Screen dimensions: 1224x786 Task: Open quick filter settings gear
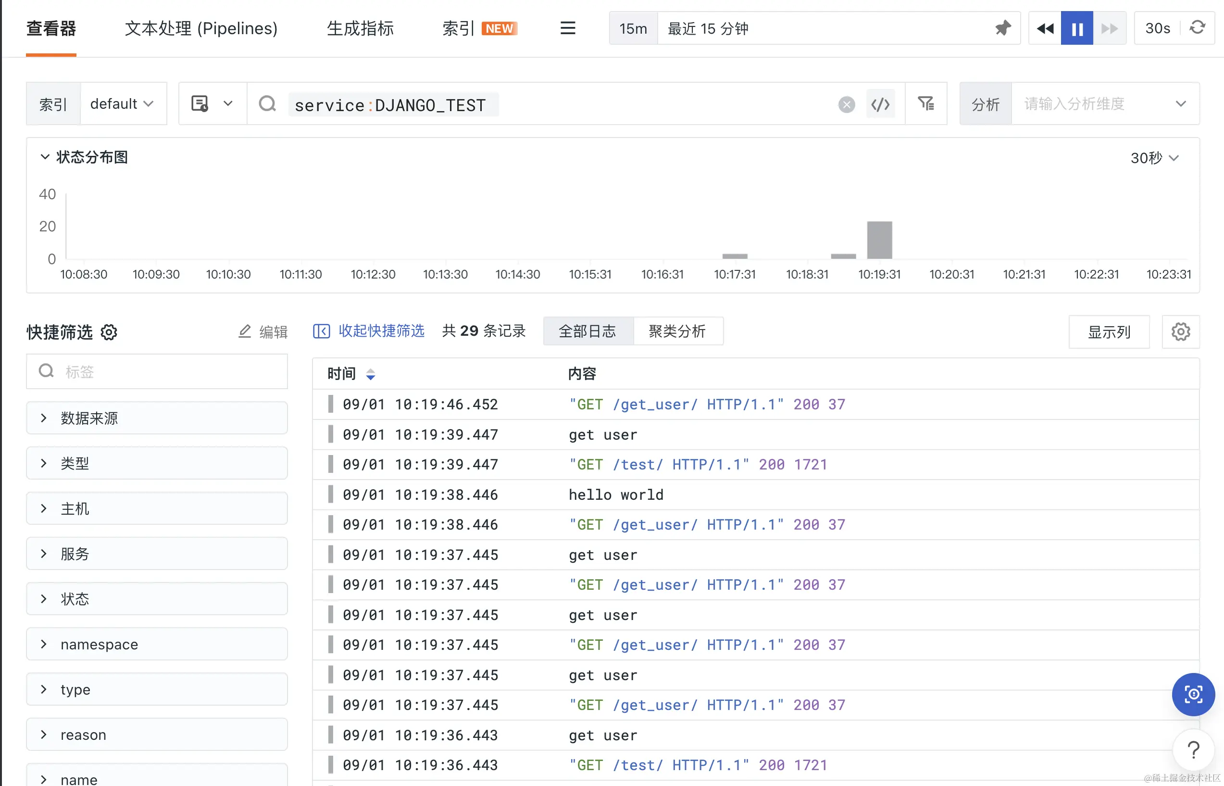point(109,332)
